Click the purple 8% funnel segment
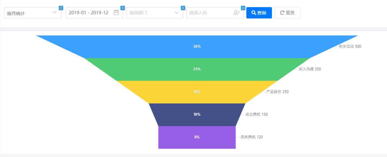Viewport: 387px width, 157px height. 197,137
